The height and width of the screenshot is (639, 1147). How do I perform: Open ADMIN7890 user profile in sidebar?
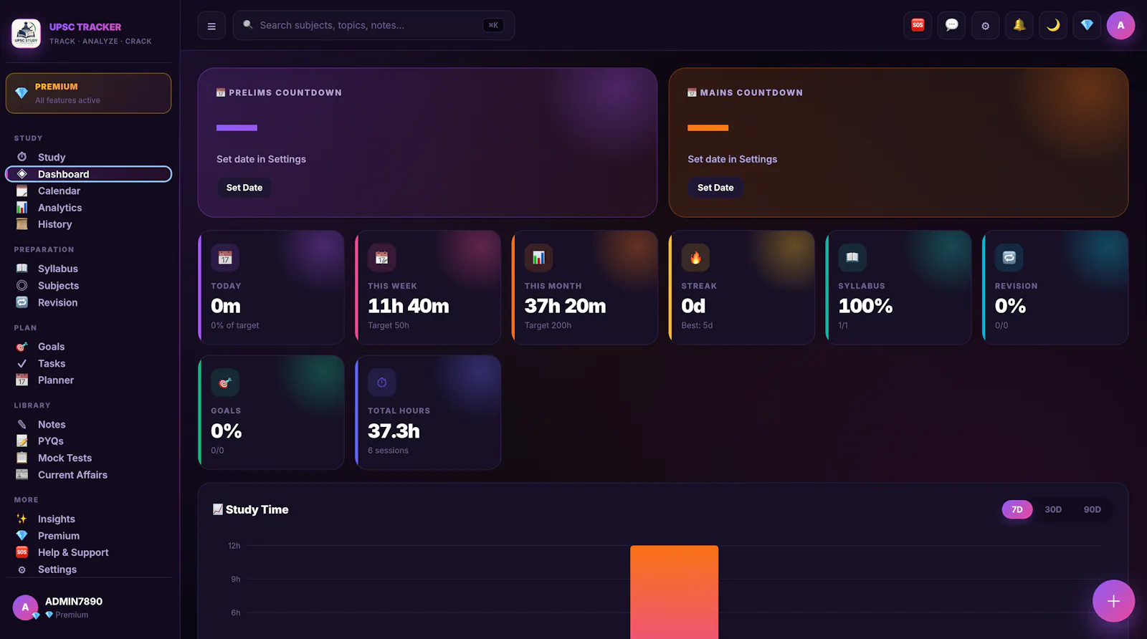pos(89,607)
